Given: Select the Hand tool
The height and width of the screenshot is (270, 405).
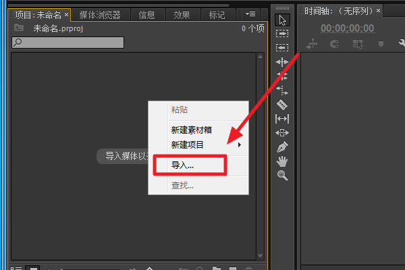Looking at the screenshot, I should click(282, 161).
